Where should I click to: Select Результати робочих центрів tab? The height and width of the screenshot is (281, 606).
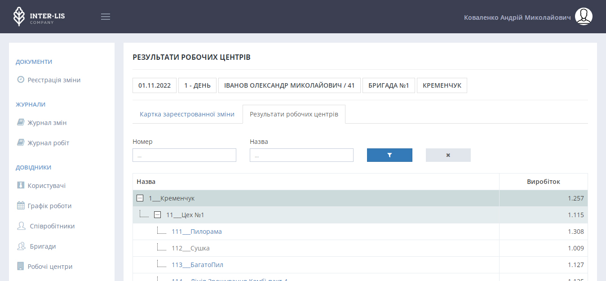pos(294,114)
